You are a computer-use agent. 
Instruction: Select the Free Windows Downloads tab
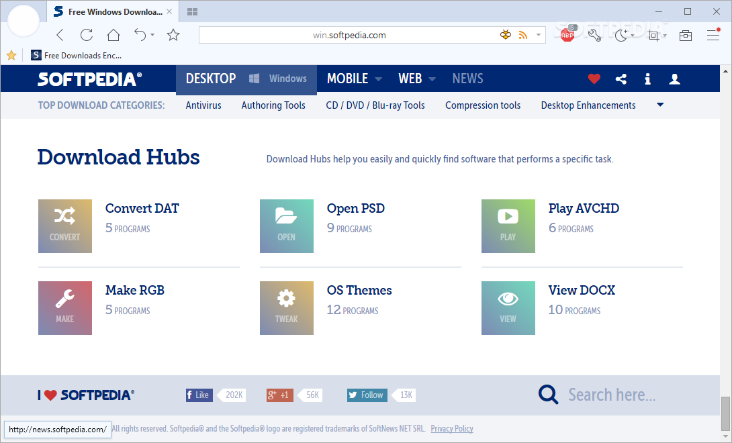pos(112,11)
